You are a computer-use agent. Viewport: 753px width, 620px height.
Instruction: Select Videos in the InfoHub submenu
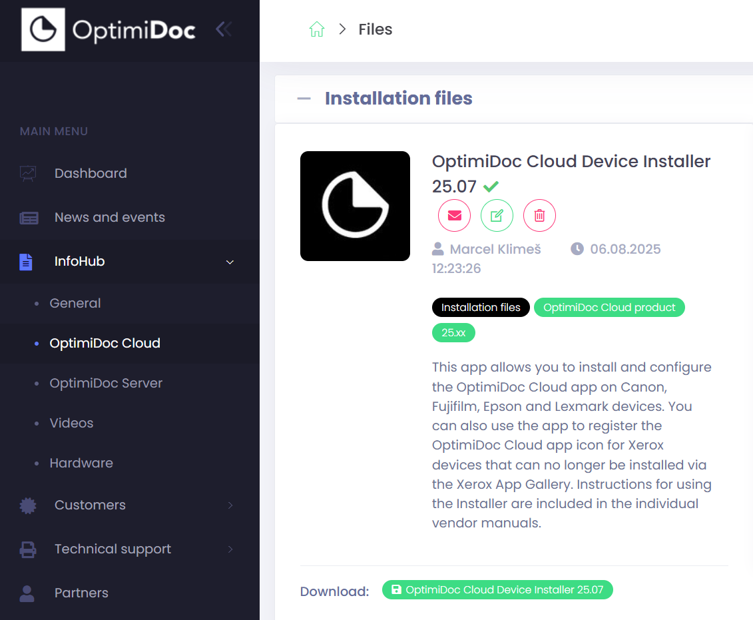pos(71,424)
